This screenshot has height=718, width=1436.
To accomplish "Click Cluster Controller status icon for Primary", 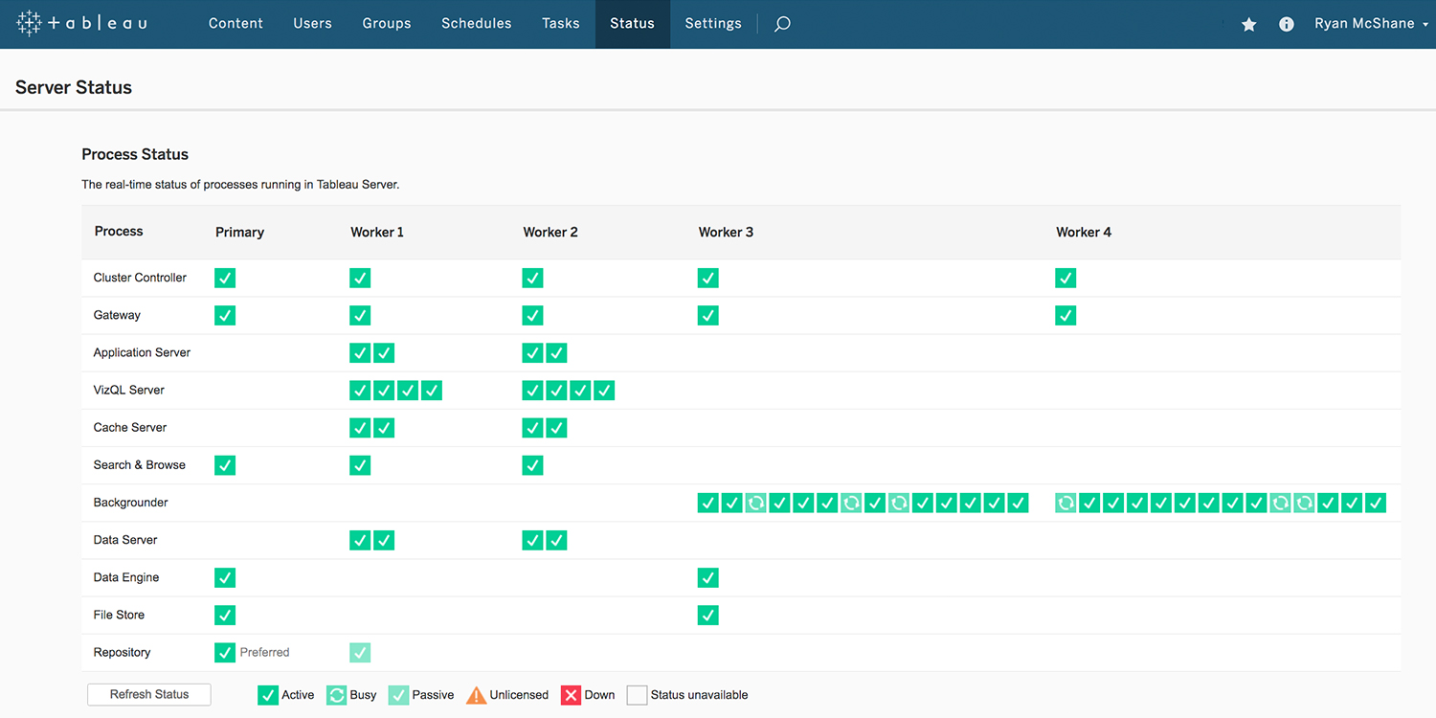I will pos(225,278).
